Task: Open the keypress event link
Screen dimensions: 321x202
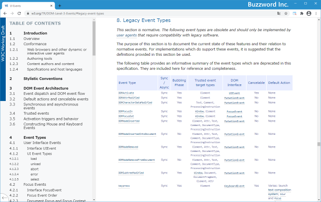Action: click(124, 186)
